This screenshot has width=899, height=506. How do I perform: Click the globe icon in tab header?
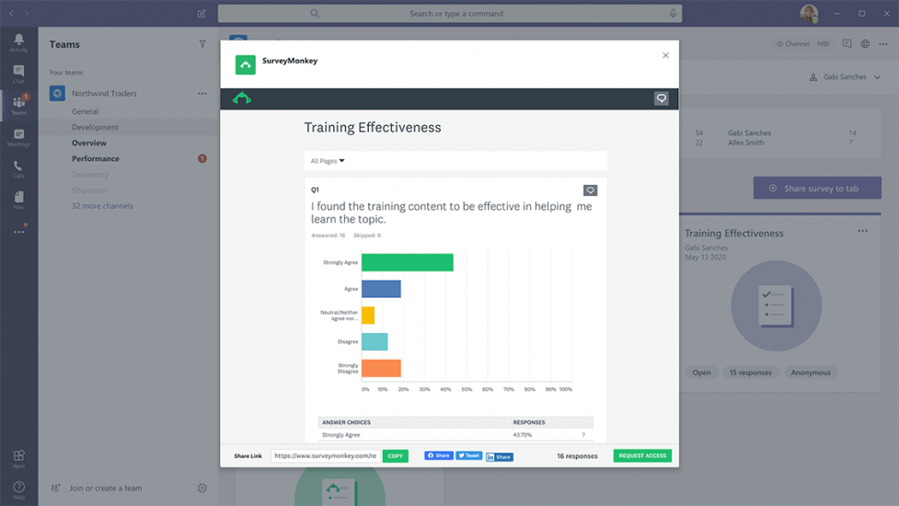pos(865,43)
